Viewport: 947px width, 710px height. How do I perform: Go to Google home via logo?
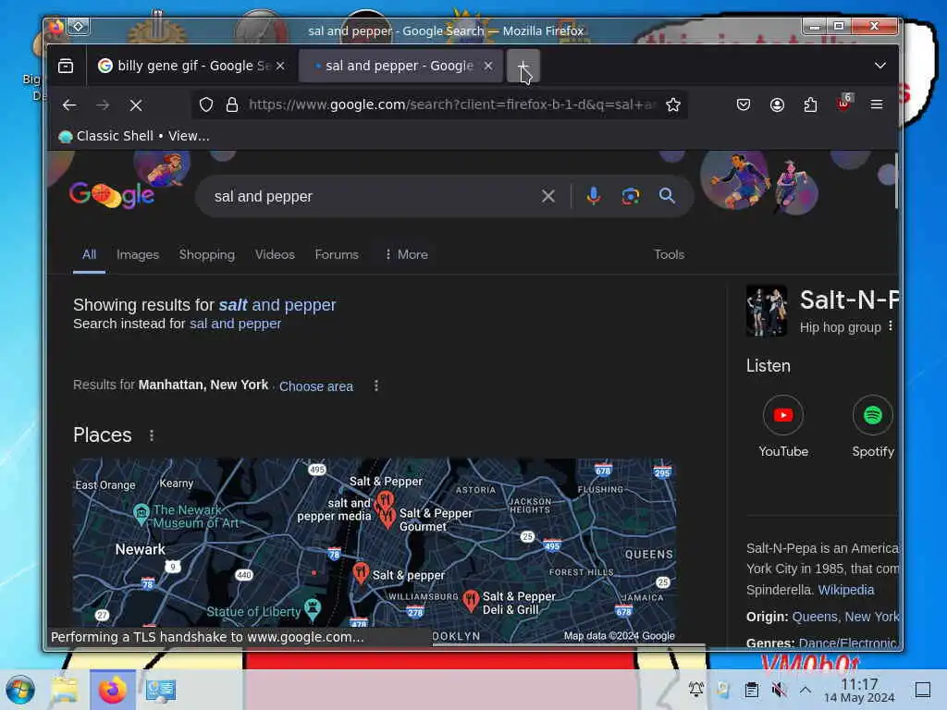pyautogui.click(x=112, y=195)
